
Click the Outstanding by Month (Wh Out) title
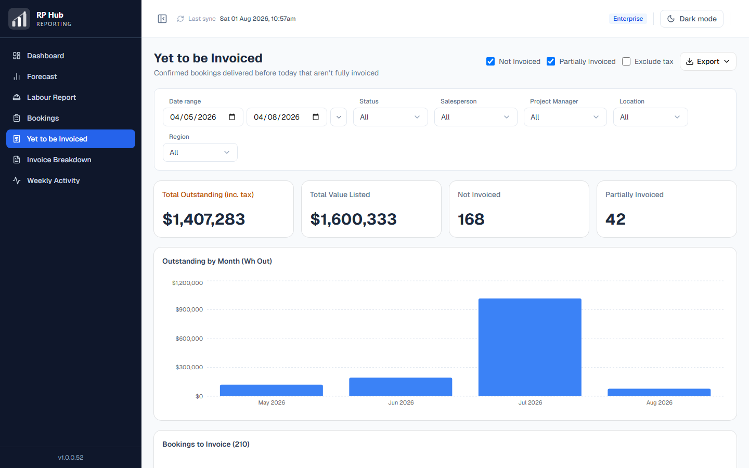point(217,261)
